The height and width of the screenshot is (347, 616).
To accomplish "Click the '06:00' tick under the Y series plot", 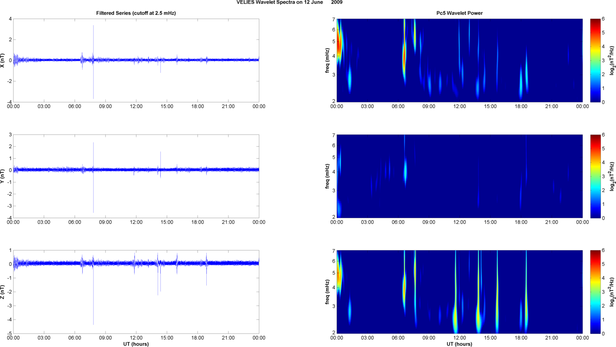I will click(75, 222).
